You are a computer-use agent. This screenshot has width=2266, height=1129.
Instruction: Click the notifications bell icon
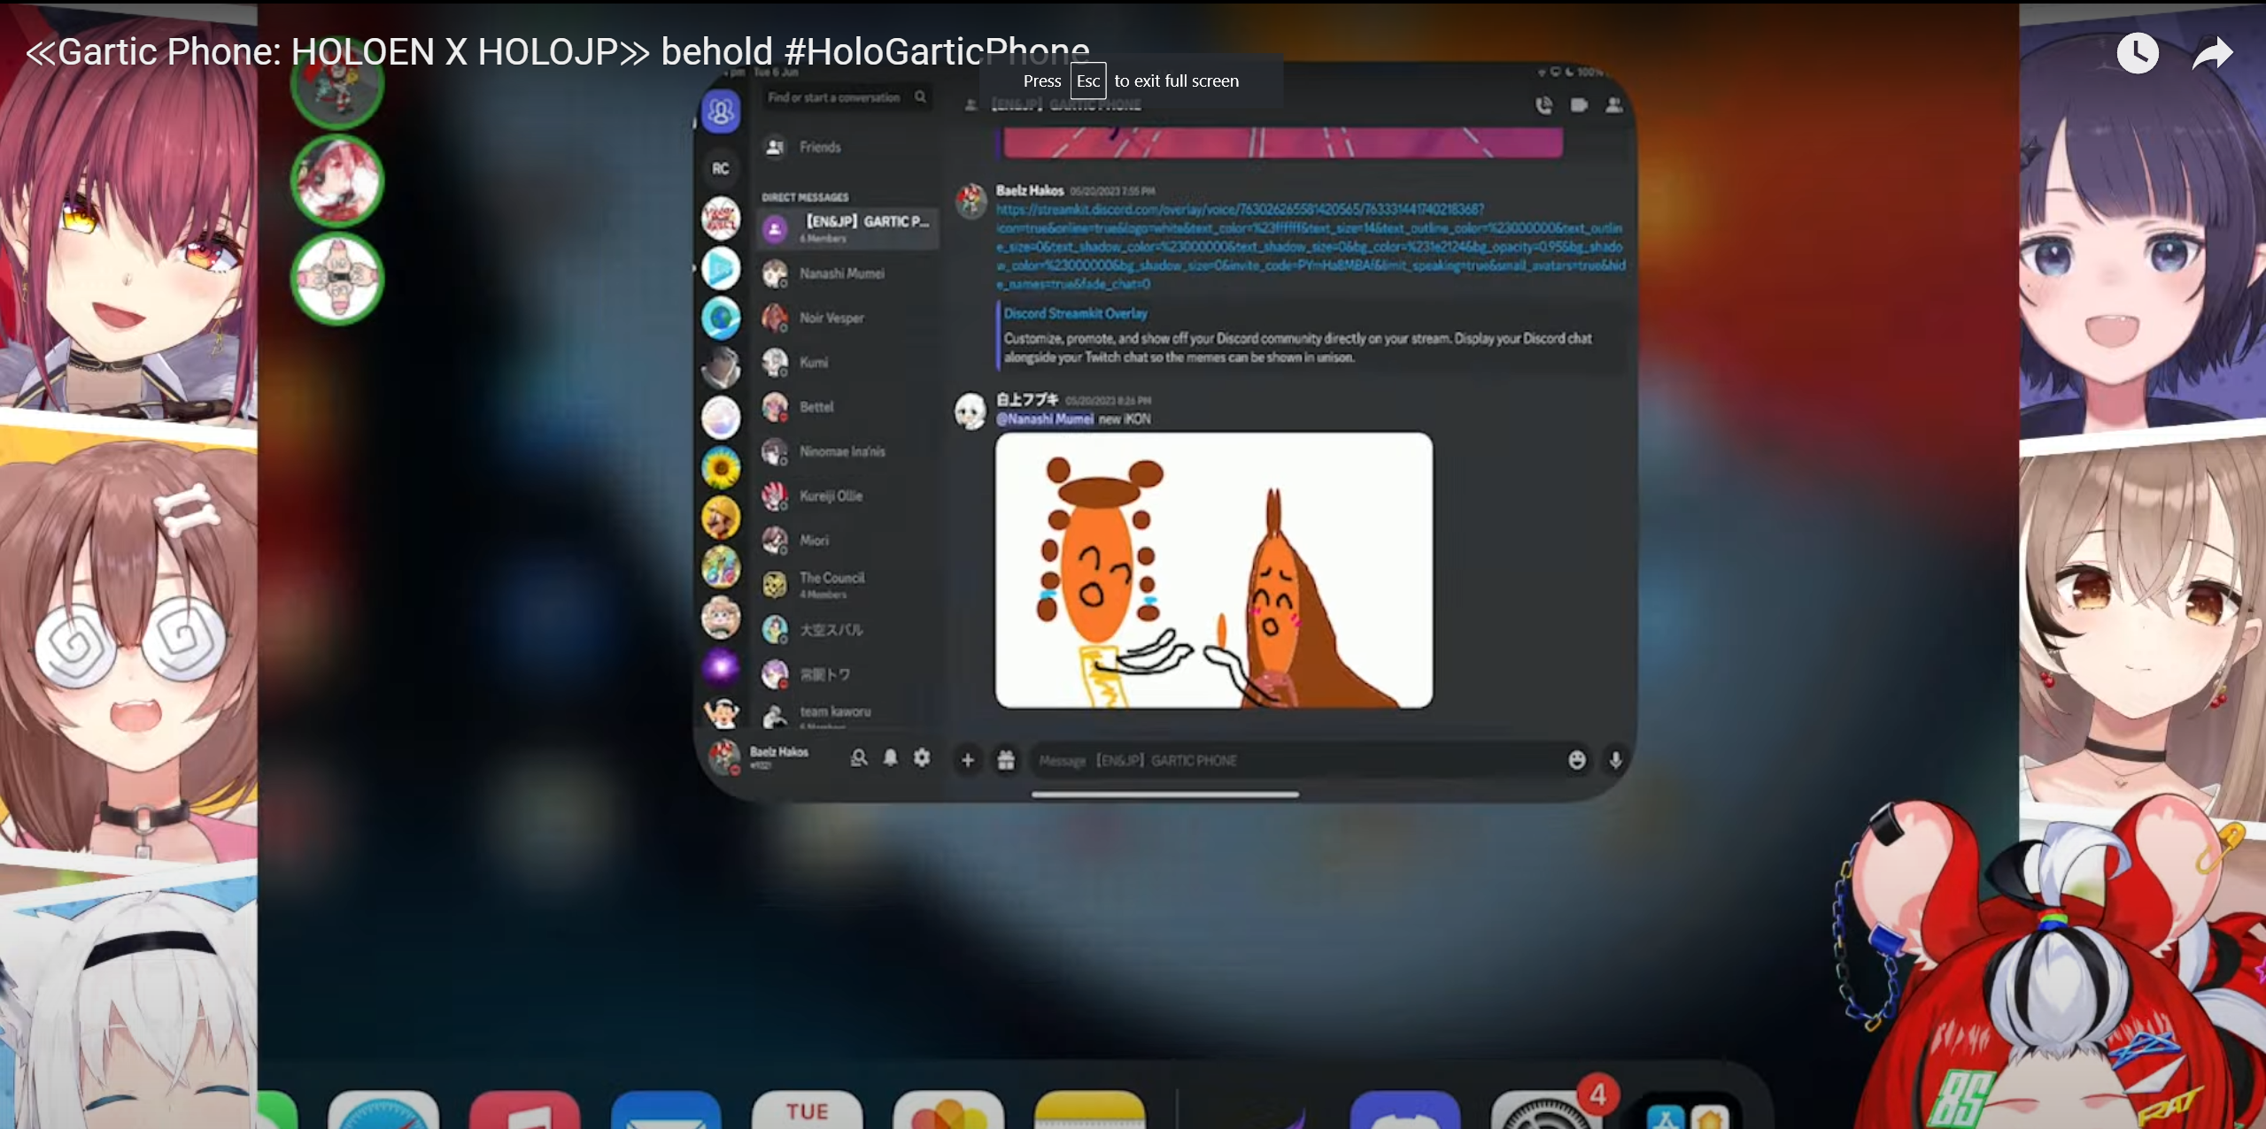pyautogui.click(x=891, y=758)
